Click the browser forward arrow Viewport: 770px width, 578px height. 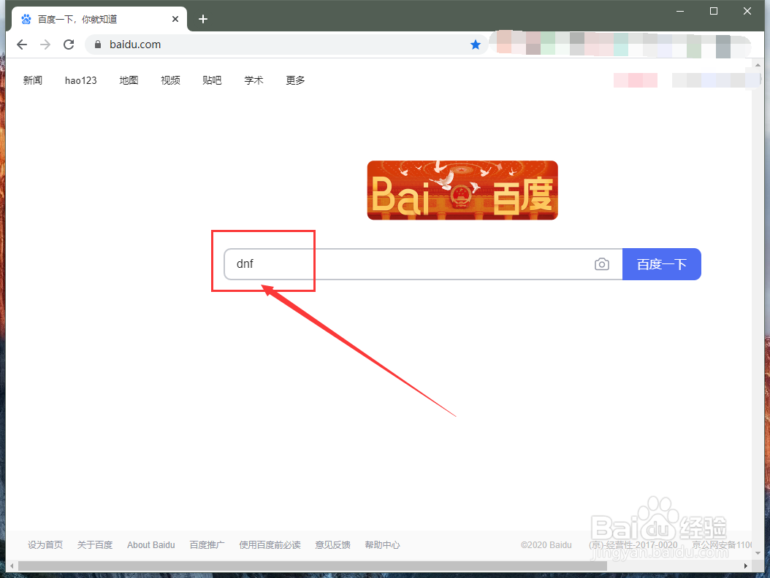click(45, 45)
